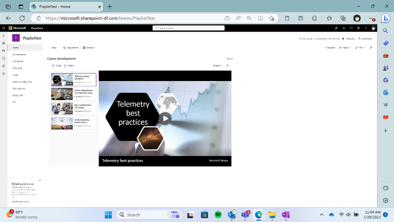Open browser Extensions puzzle icon
The height and width of the screenshot is (222, 394).
pos(314,18)
